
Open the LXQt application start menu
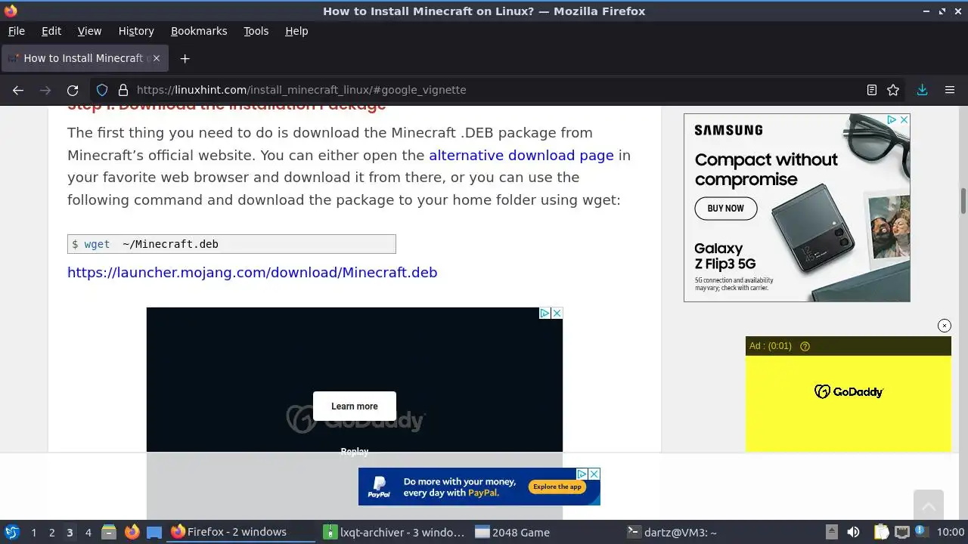tap(11, 532)
